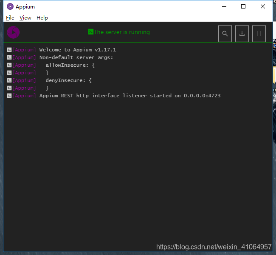Image resolution: width=276 pixels, height=255 pixels.
Task: Minimize the Appium window
Action: point(224,7)
